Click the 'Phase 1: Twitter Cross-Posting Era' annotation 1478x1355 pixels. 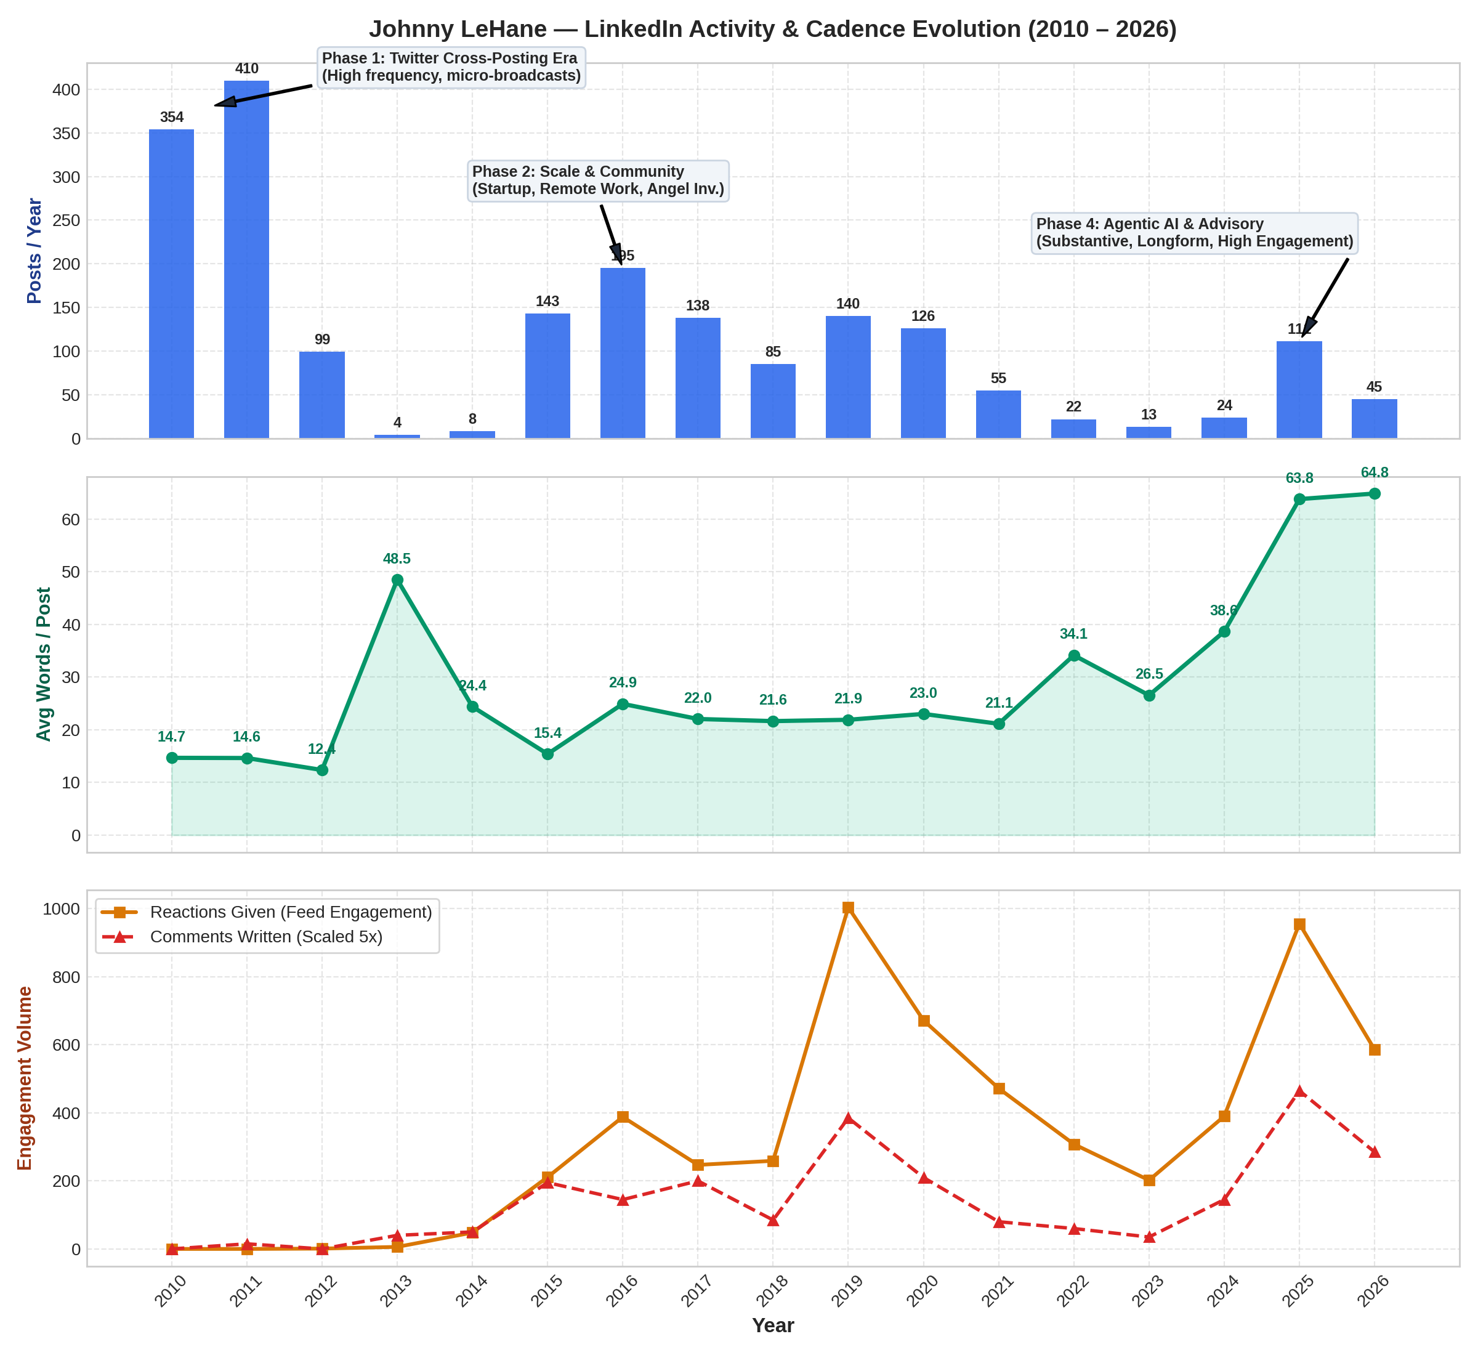pos(451,68)
